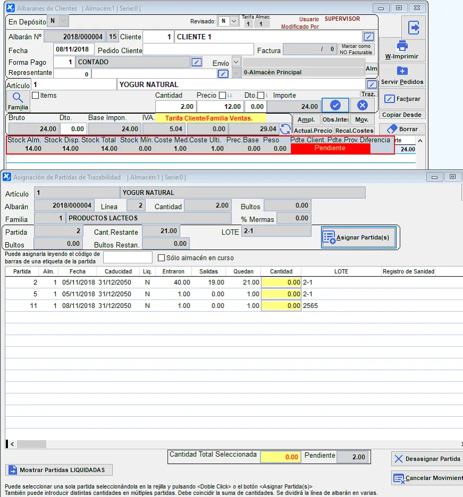Open Familia search magnifier button
463x497 pixels.
18,100
